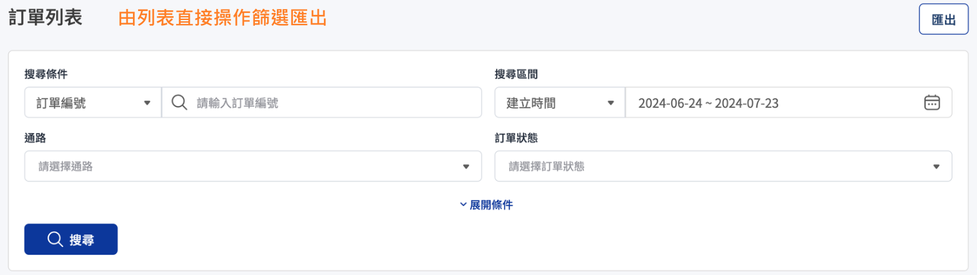The width and height of the screenshot is (977, 275).
Task: Click the arrow in the 通路 dropdown
Action: [x=466, y=167]
